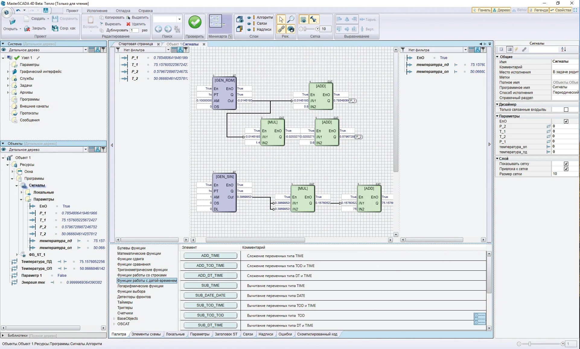Toggle the link chain mode icon
Viewport: 580px width, 349px height.
281,29
